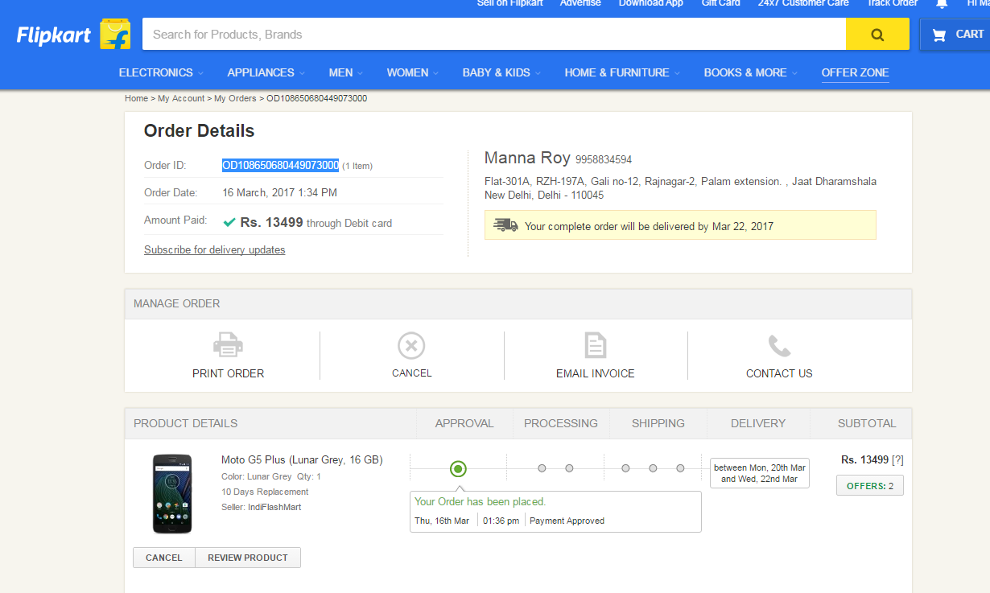Click the Email Invoice document icon
Screen dimensions: 990x593
(595, 346)
